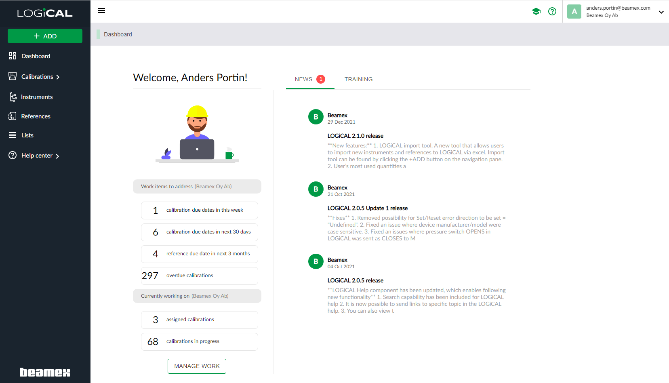Open LOGiCAL 2.0.5 Update 1 release title
669x383 pixels.
coord(368,208)
